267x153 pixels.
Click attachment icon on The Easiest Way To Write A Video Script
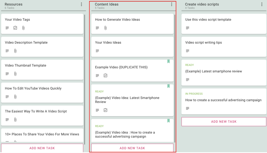point(15,120)
